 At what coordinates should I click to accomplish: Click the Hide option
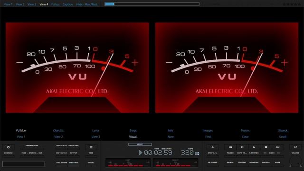tap(79, 4)
